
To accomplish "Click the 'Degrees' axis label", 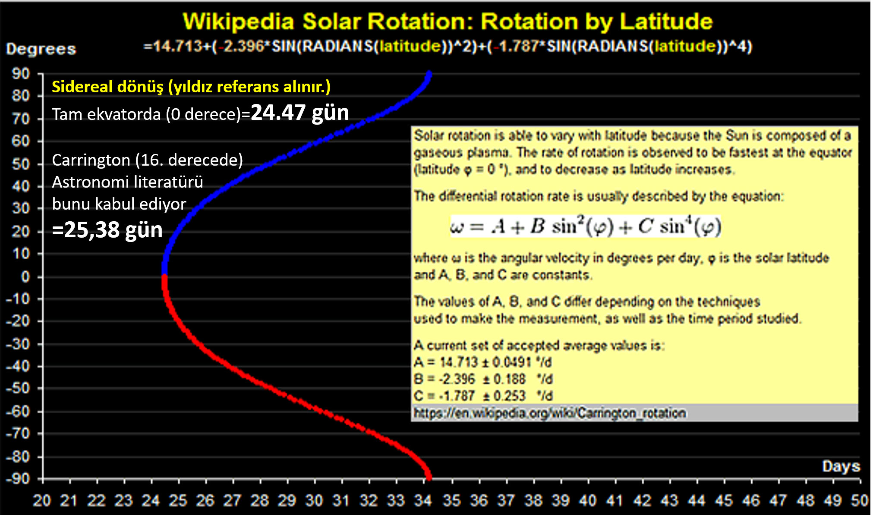I will pyautogui.click(x=41, y=49).
